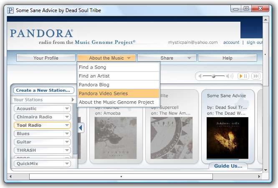Open the Acoustic station dropdown arrow
This screenshot has width=278, height=188.
click(x=67, y=108)
